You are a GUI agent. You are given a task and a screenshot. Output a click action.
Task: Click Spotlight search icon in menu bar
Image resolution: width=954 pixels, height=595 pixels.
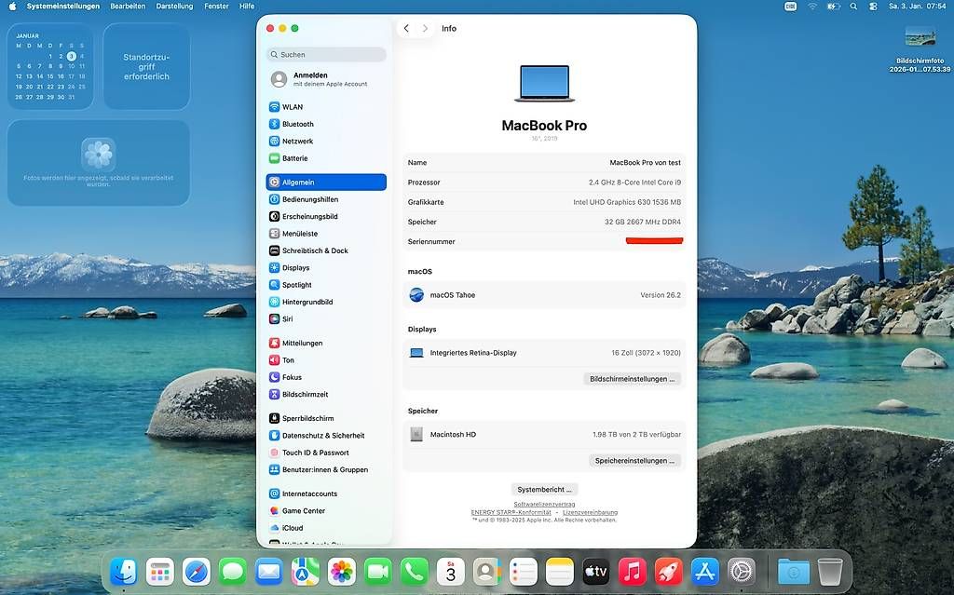coord(853,7)
